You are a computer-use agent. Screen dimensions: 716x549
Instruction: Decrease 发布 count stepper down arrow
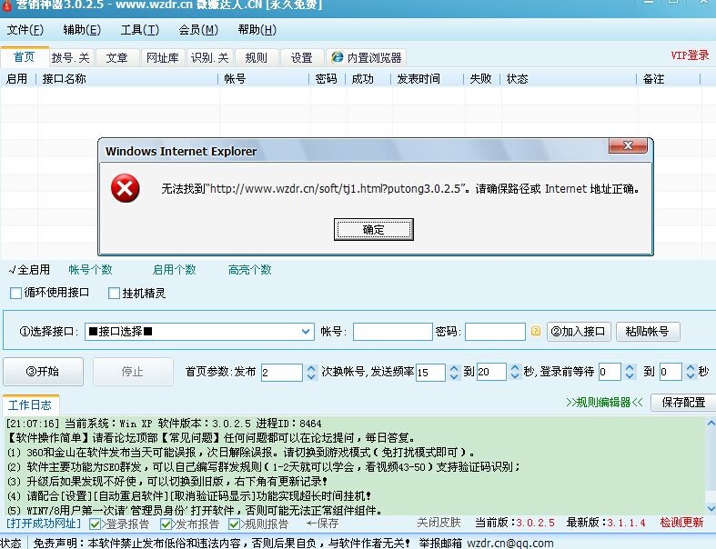[x=311, y=376]
